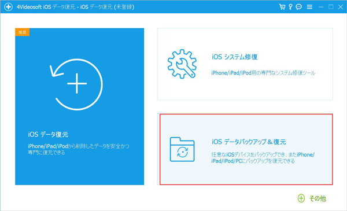The width and height of the screenshot is (347, 211).
Task: Minimize the 4Videosoft window
Action: tap(321, 7)
